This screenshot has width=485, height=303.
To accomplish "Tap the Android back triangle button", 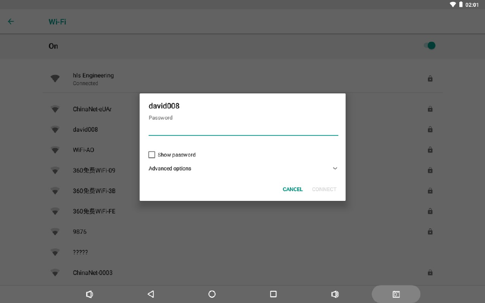I will (151, 294).
